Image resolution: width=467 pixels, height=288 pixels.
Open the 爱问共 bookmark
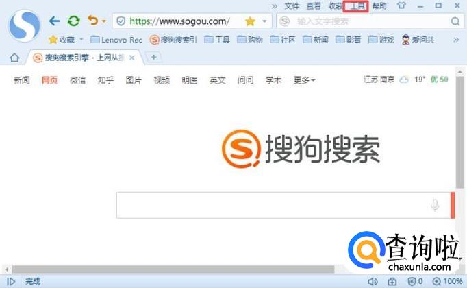(x=418, y=40)
